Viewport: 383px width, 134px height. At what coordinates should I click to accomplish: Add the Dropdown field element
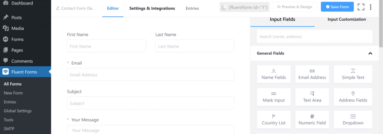coord(353,120)
